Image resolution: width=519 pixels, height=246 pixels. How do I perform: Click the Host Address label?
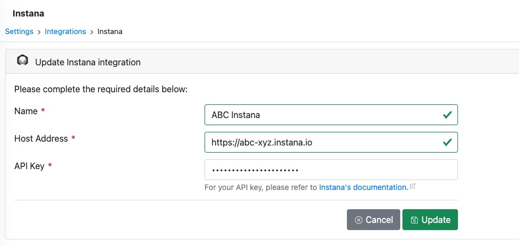point(41,138)
